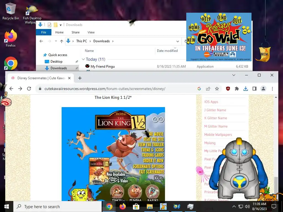Open the Fish Desktop Wallpaper shortcut
Screen dimensions: 283x212
(x=32, y=14)
